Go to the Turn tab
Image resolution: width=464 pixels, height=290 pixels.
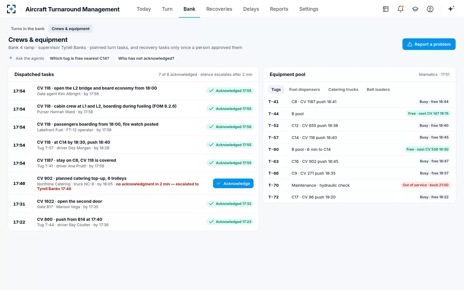pyautogui.click(x=167, y=9)
